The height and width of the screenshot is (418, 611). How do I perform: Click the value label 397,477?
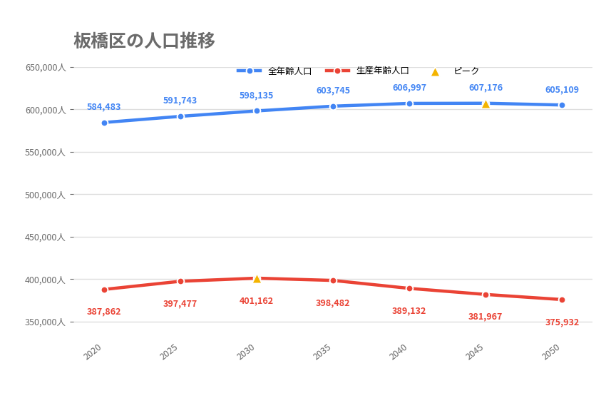[180, 304]
